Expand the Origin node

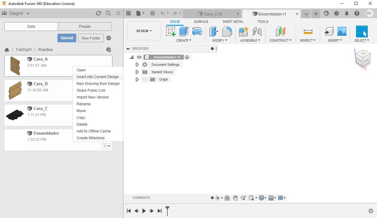click(x=137, y=79)
